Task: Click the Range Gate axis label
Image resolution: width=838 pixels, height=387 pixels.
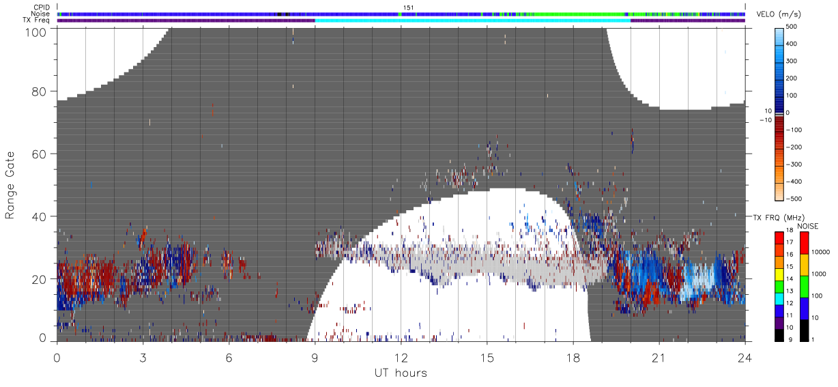Action: coord(10,185)
